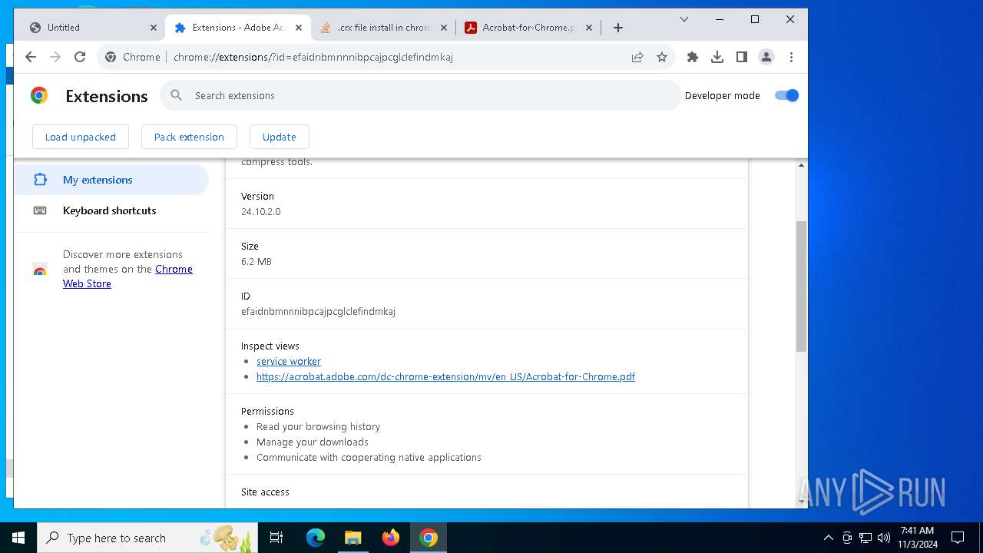Share this page icon in address bar
This screenshot has height=553, width=983.
tap(637, 57)
